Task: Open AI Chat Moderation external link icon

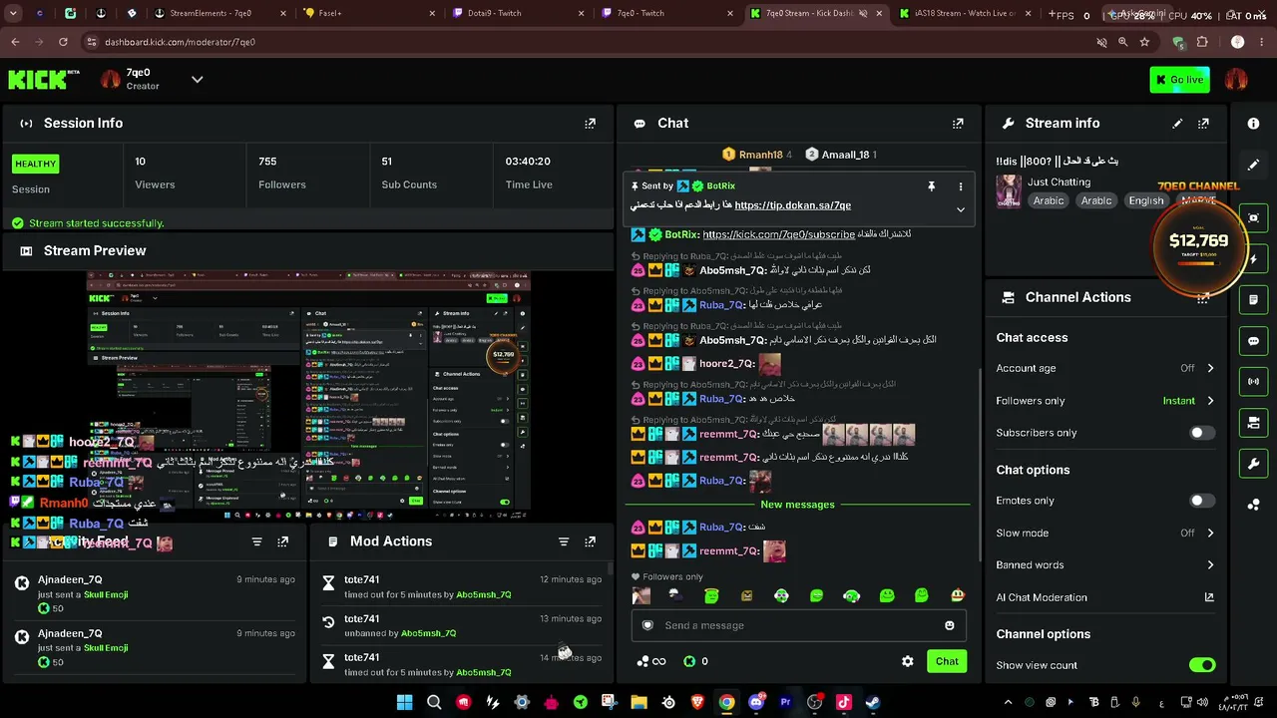Action: click(x=1209, y=597)
